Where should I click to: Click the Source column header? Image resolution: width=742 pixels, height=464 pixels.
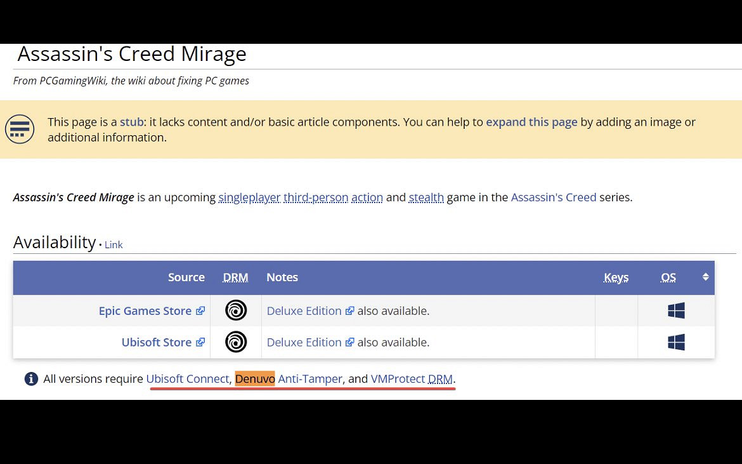point(186,277)
